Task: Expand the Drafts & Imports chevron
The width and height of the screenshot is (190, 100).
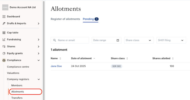Action: pos(38,24)
